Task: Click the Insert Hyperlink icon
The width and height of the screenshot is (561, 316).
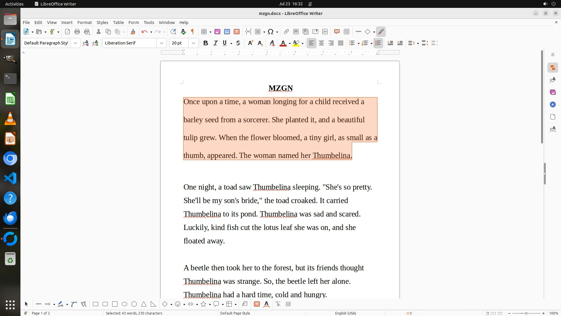Action: [x=286, y=32]
